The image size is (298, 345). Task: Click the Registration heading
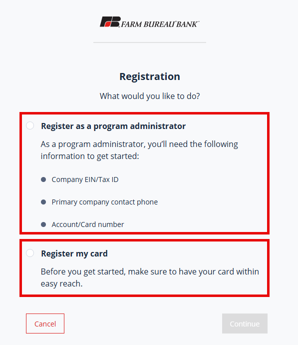point(150,76)
